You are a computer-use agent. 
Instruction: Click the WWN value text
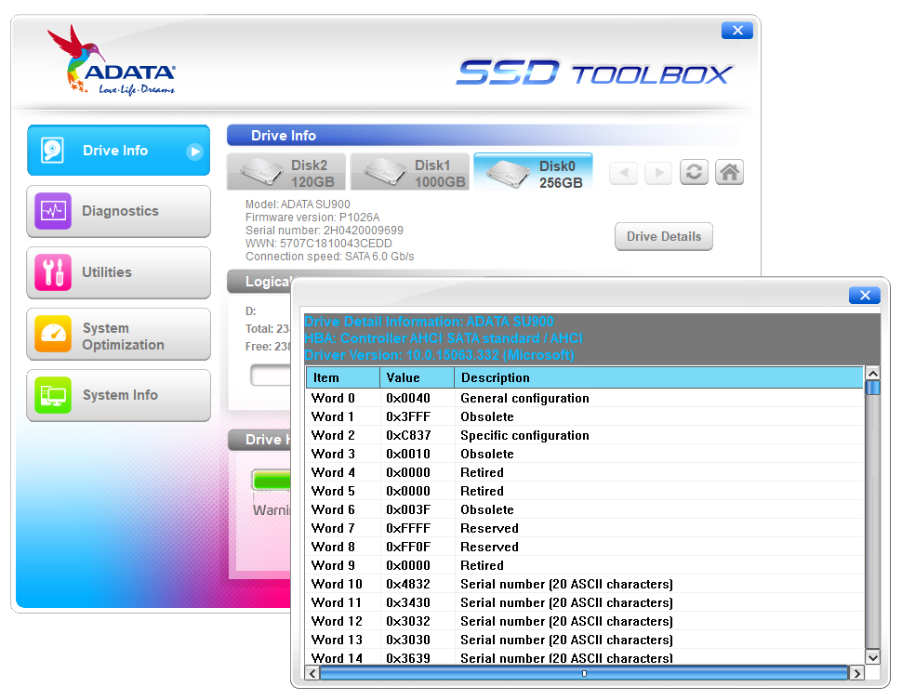[x=319, y=244]
